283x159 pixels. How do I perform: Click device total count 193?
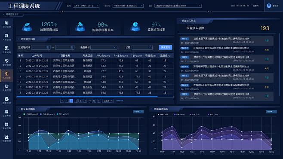tap(265, 28)
